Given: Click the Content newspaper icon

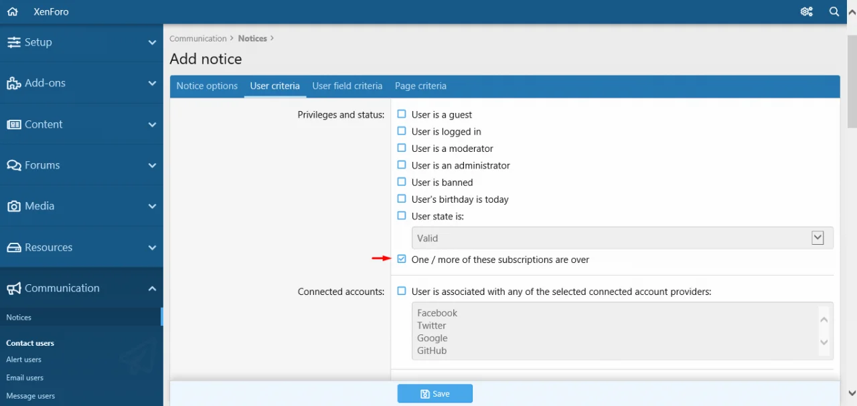Looking at the screenshot, I should (x=13, y=124).
